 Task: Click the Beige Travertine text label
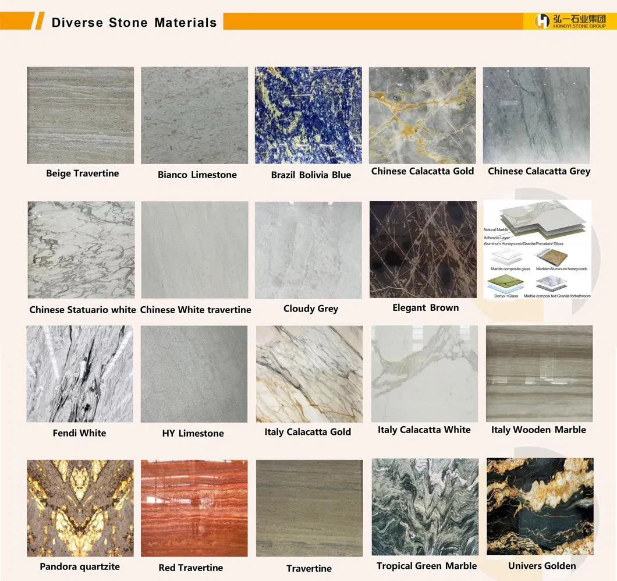(x=82, y=173)
